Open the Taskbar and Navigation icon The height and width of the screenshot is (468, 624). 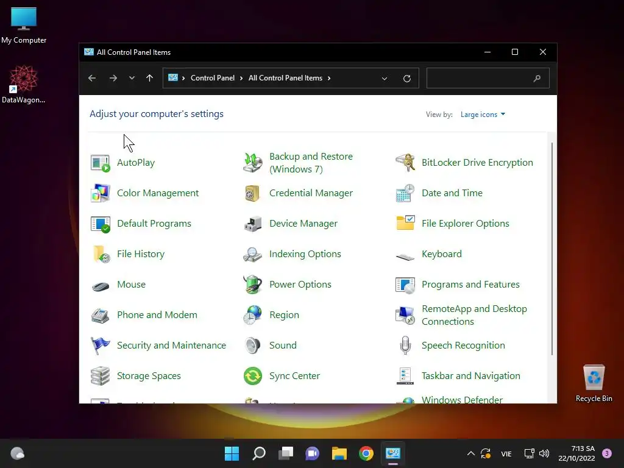point(405,376)
